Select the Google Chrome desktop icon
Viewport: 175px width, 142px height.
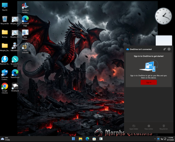pyautogui.click(x=5, y=88)
